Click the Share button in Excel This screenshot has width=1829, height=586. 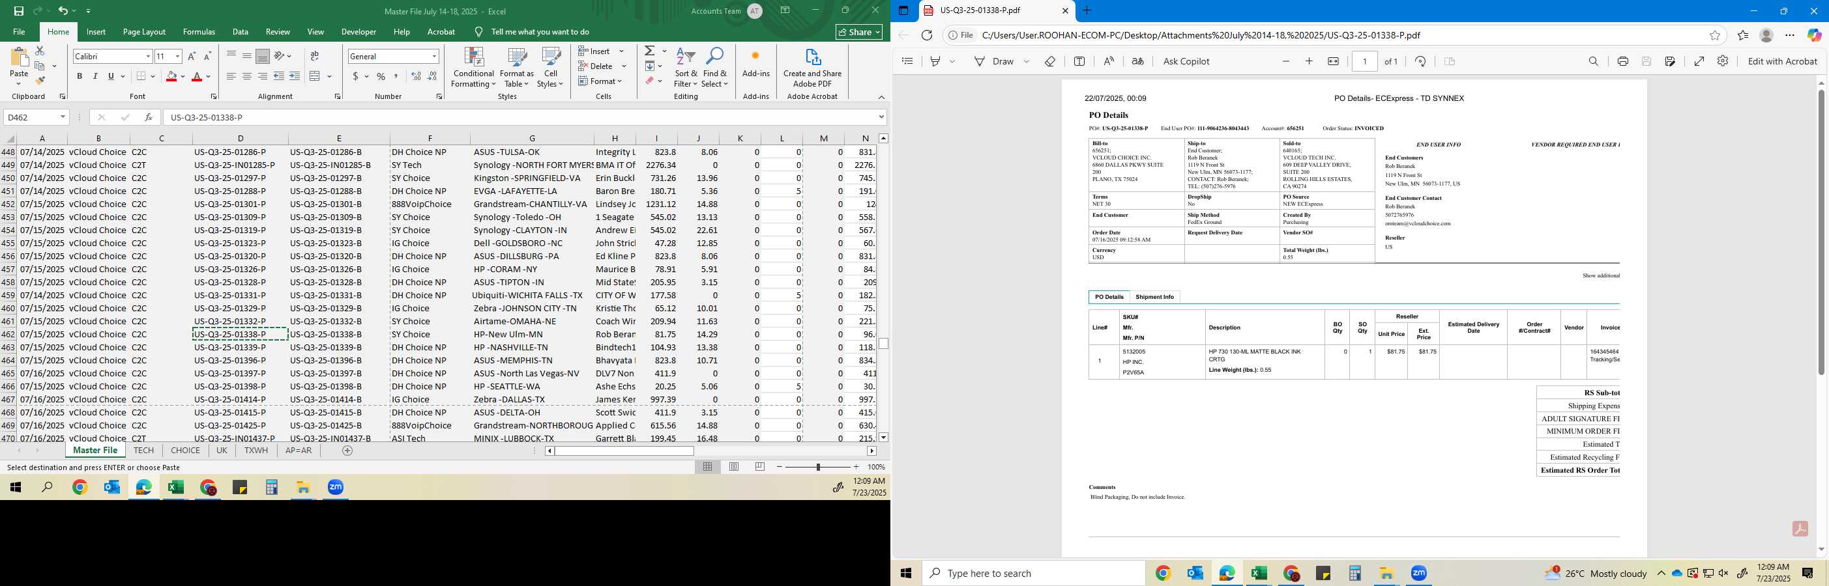[859, 32]
